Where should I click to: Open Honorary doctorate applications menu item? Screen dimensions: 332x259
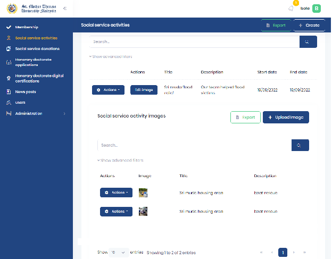(x=36, y=62)
